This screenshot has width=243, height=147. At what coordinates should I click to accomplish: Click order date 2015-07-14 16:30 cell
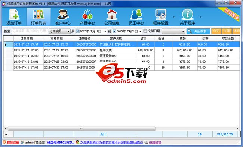click(x=28, y=56)
